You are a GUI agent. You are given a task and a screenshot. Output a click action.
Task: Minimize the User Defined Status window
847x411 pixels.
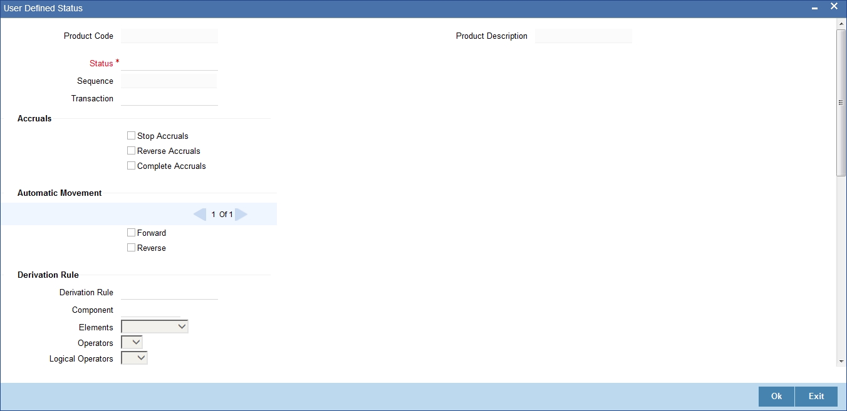coord(814,8)
